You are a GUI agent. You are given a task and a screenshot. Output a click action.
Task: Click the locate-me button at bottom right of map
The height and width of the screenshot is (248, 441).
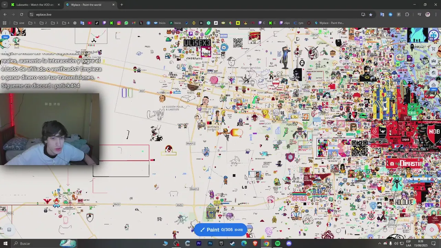click(432, 230)
